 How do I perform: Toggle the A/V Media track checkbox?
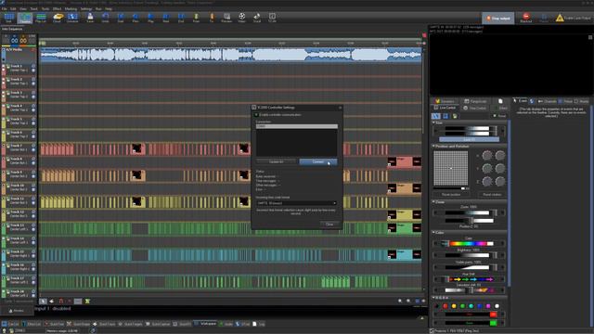(4, 49)
